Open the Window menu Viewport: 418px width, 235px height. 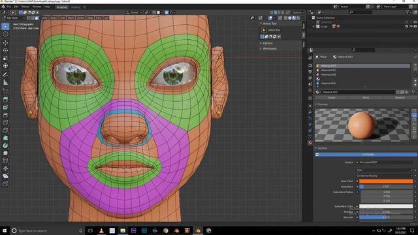(37, 7)
